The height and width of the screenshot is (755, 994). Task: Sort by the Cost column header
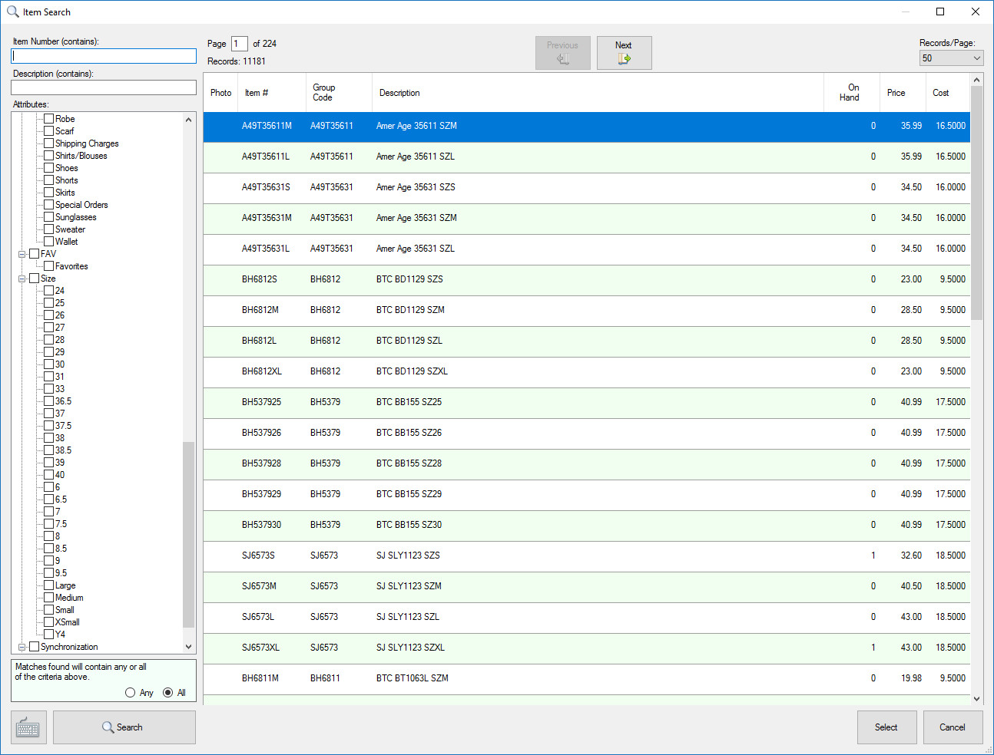pos(948,93)
